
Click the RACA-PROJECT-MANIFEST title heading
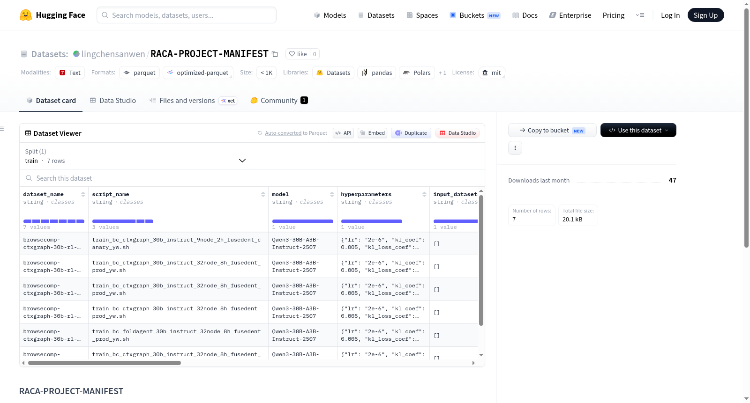(x=71, y=391)
